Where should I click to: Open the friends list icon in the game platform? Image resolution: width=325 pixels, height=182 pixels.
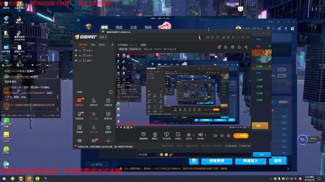pos(269,28)
